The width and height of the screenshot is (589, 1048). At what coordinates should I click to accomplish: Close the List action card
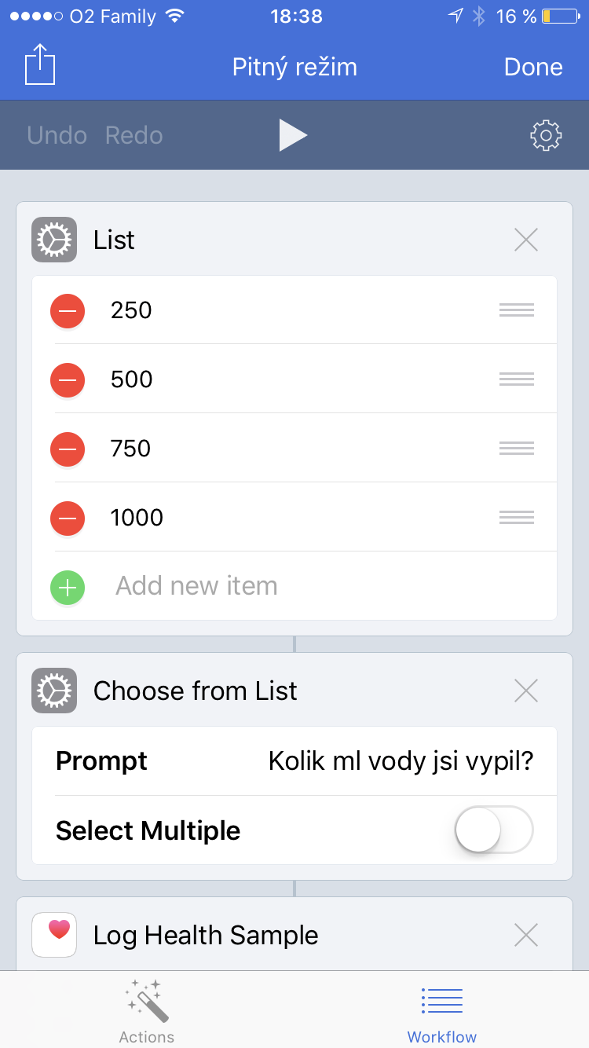click(x=525, y=240)
